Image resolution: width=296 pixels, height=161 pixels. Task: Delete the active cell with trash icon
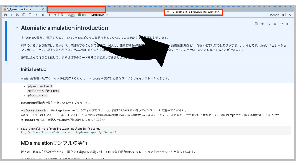(287, 24)
